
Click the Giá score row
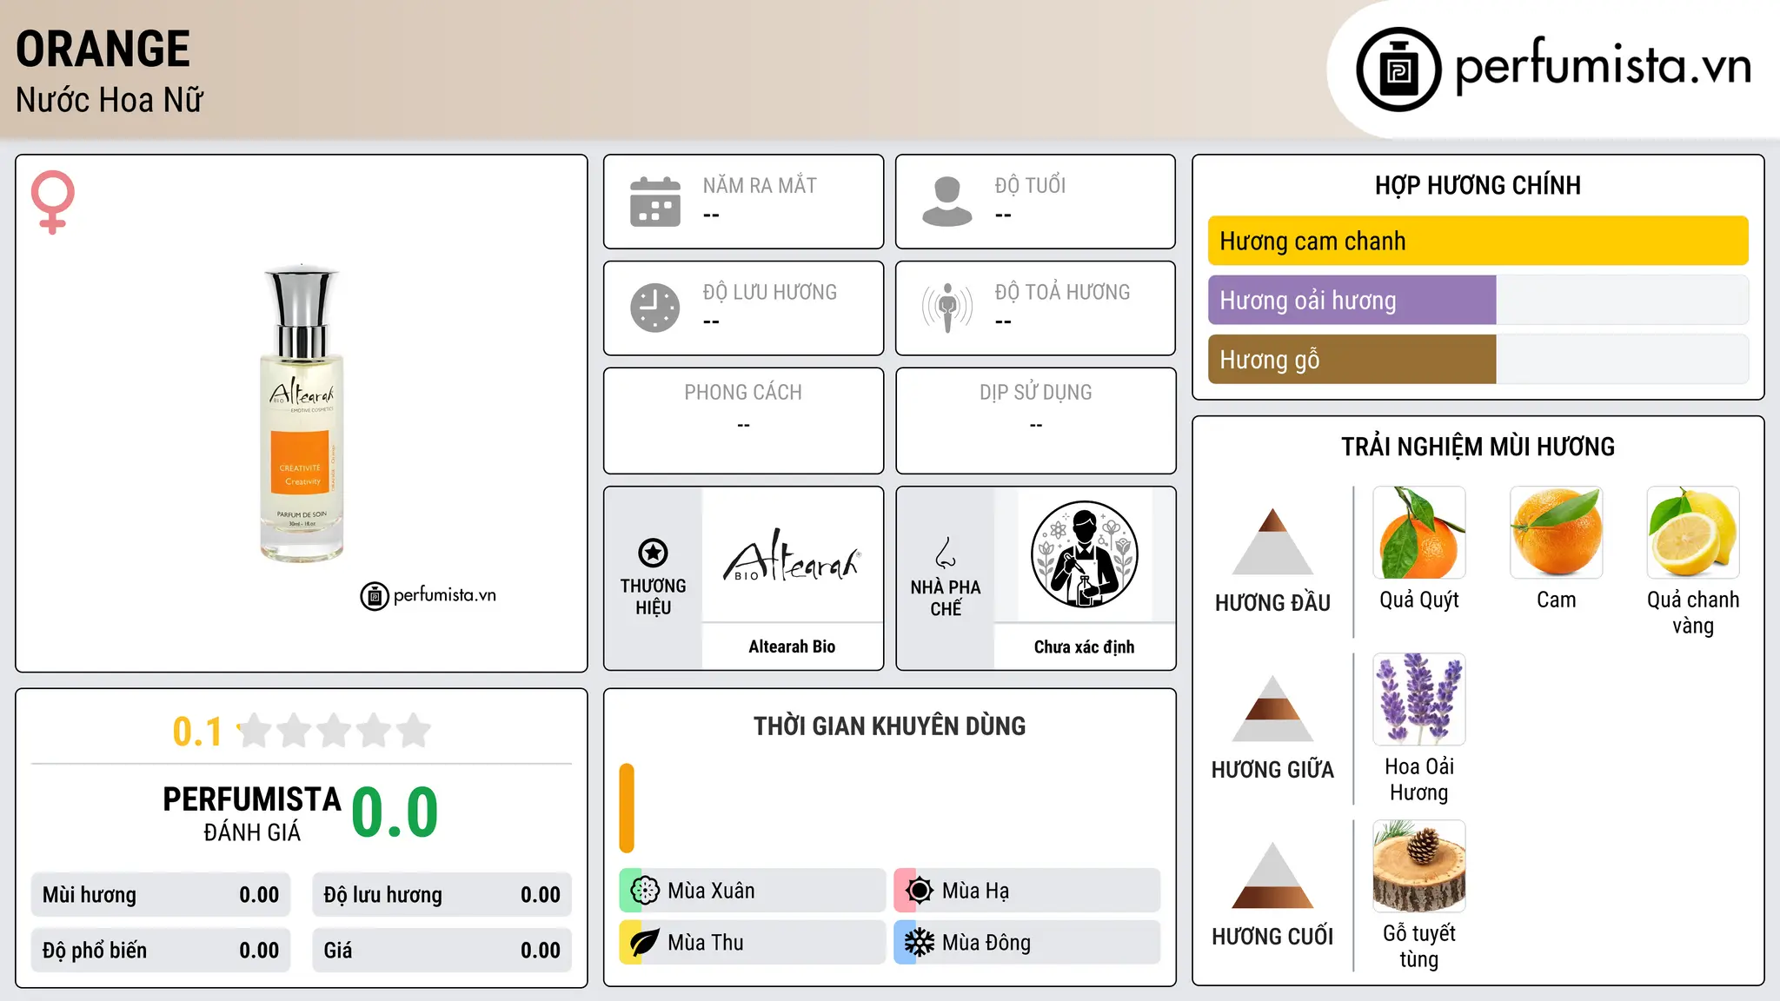pos(442,951)
